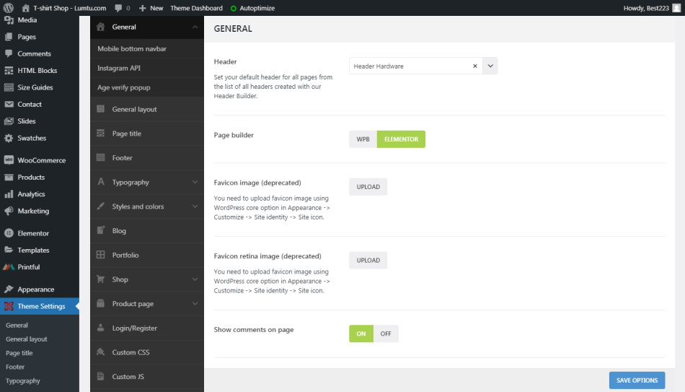Switch page builder to Elementor
Screen dimensions: 685x392
[x=401, y=139]
